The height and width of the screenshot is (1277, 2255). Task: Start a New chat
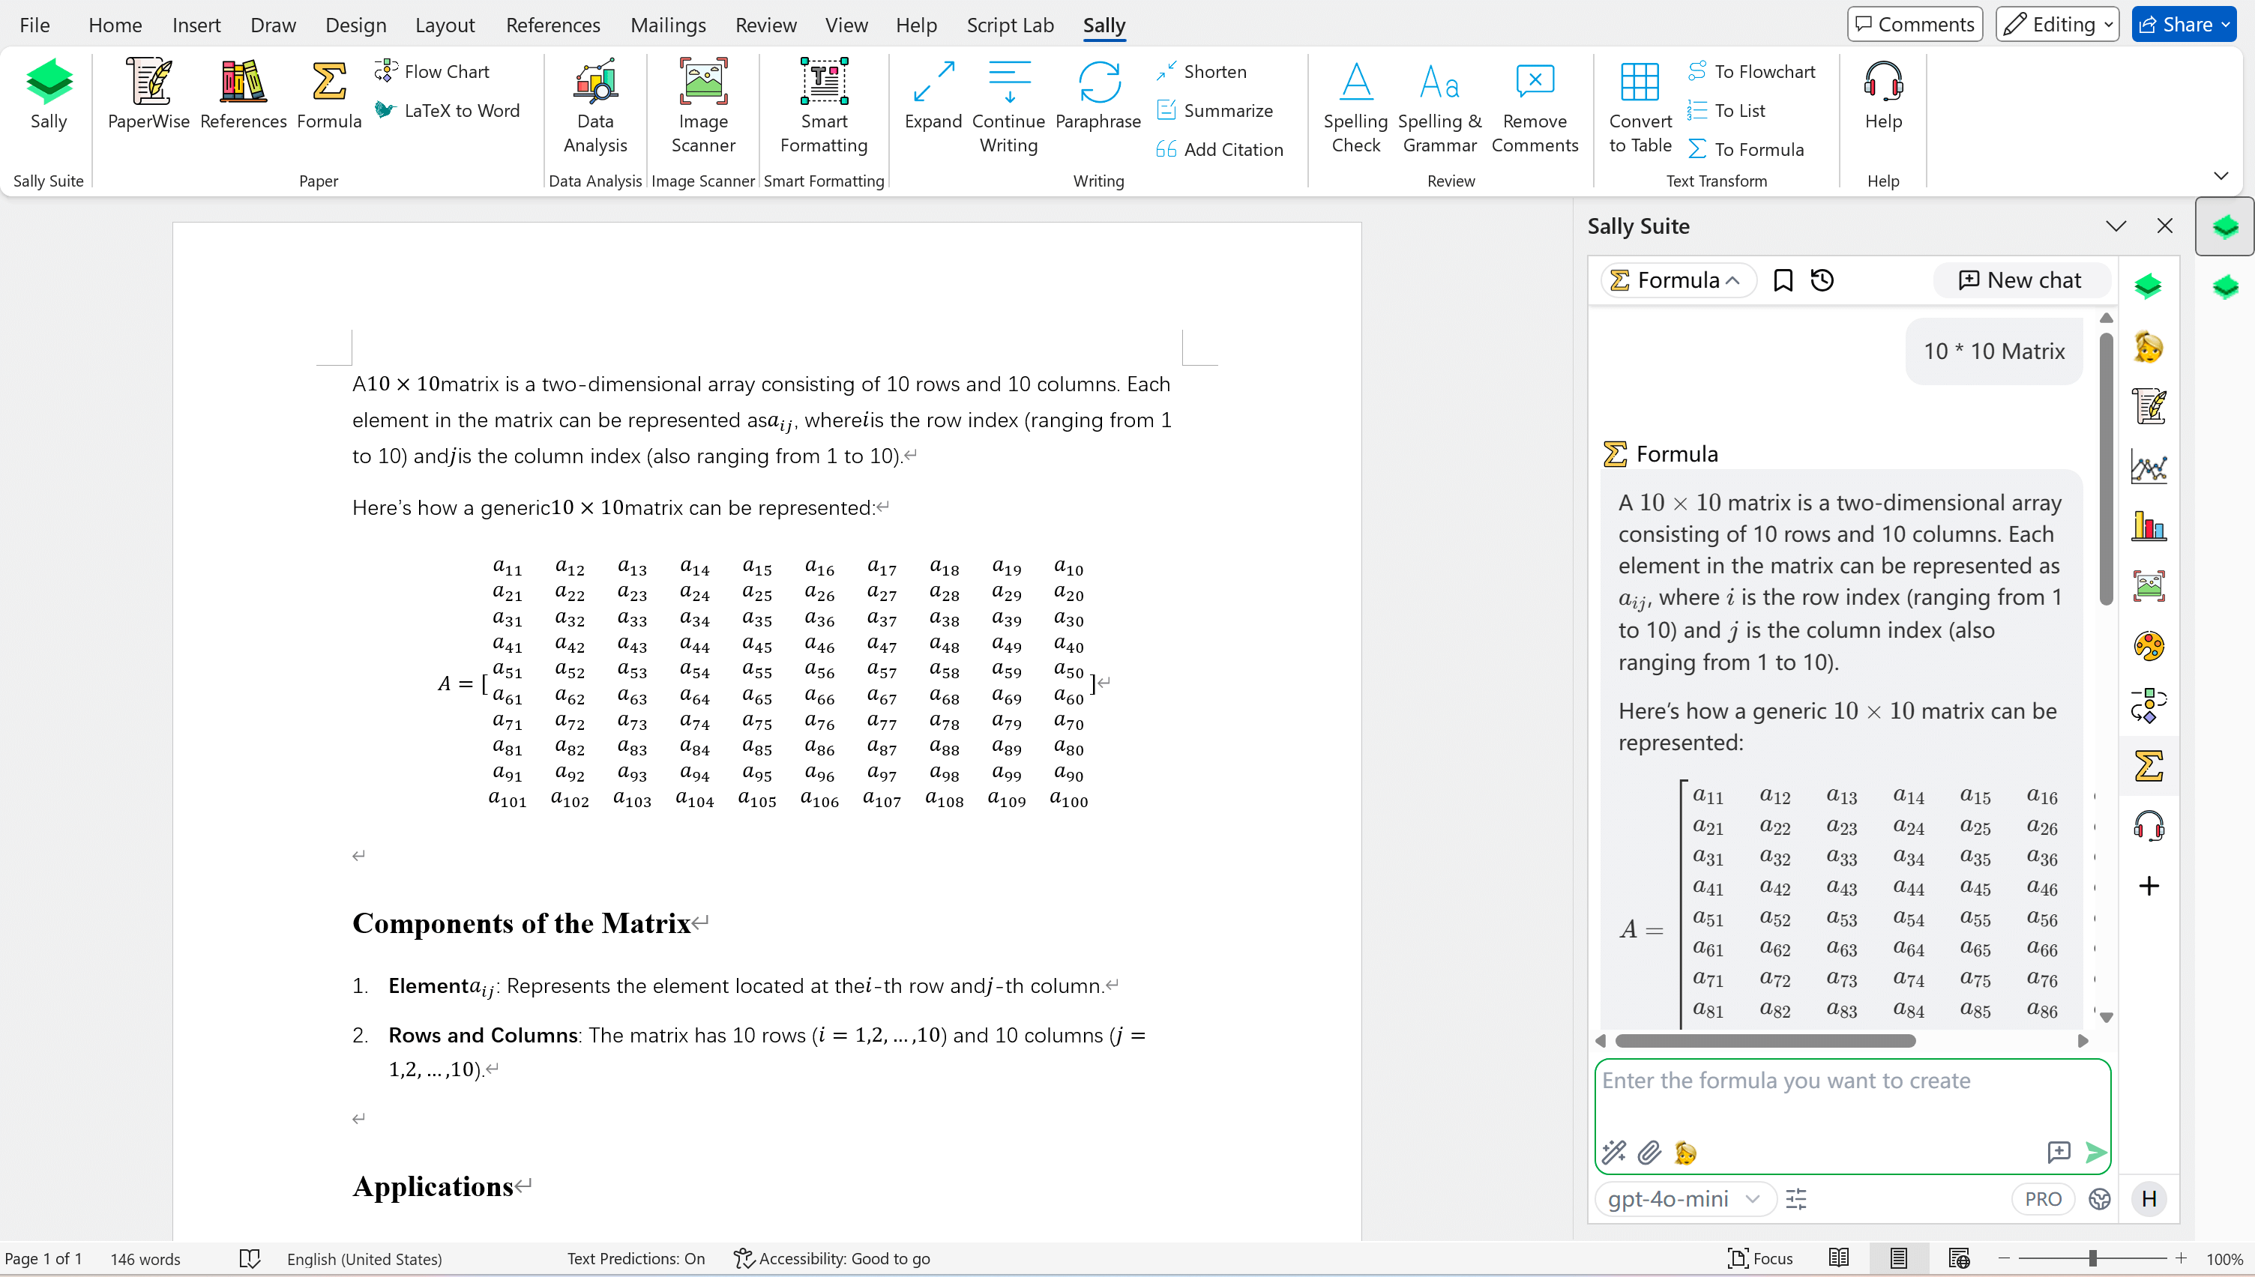(x=2020, y=281)
